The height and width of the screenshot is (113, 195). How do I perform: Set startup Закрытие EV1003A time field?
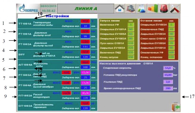[x=131, y=48]
